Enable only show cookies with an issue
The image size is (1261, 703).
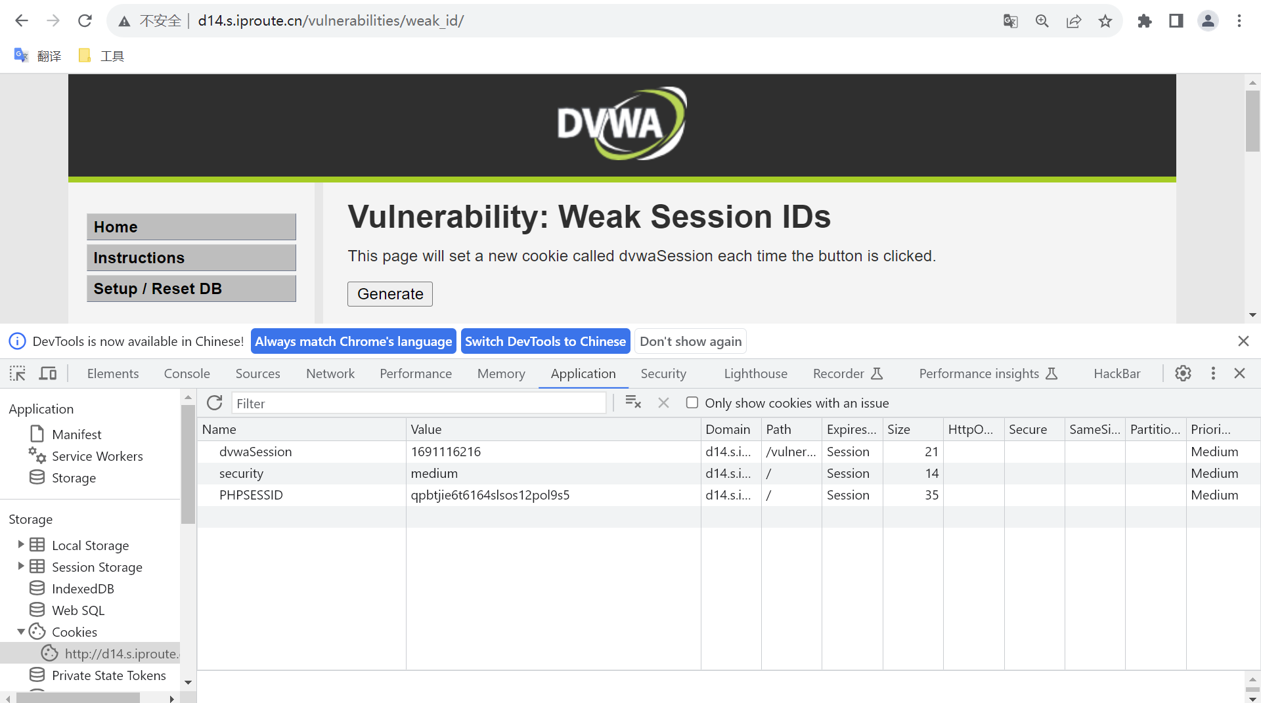[x=692, y=403]
